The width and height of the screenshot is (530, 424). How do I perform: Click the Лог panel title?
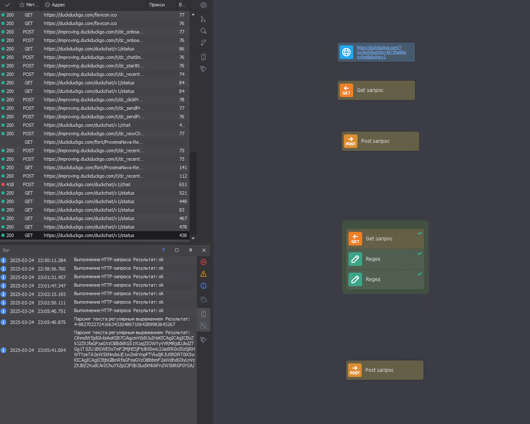[6, 250]
